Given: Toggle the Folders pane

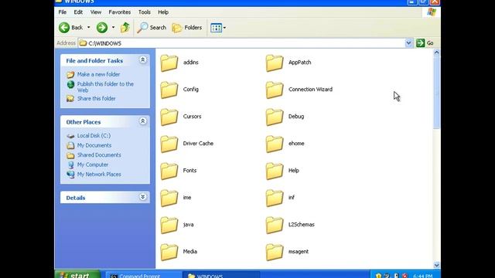Looking at the screenshot, I should point(187,28).
